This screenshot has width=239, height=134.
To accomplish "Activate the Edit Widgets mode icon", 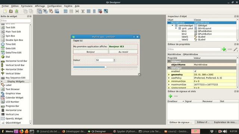I will 40,11.
